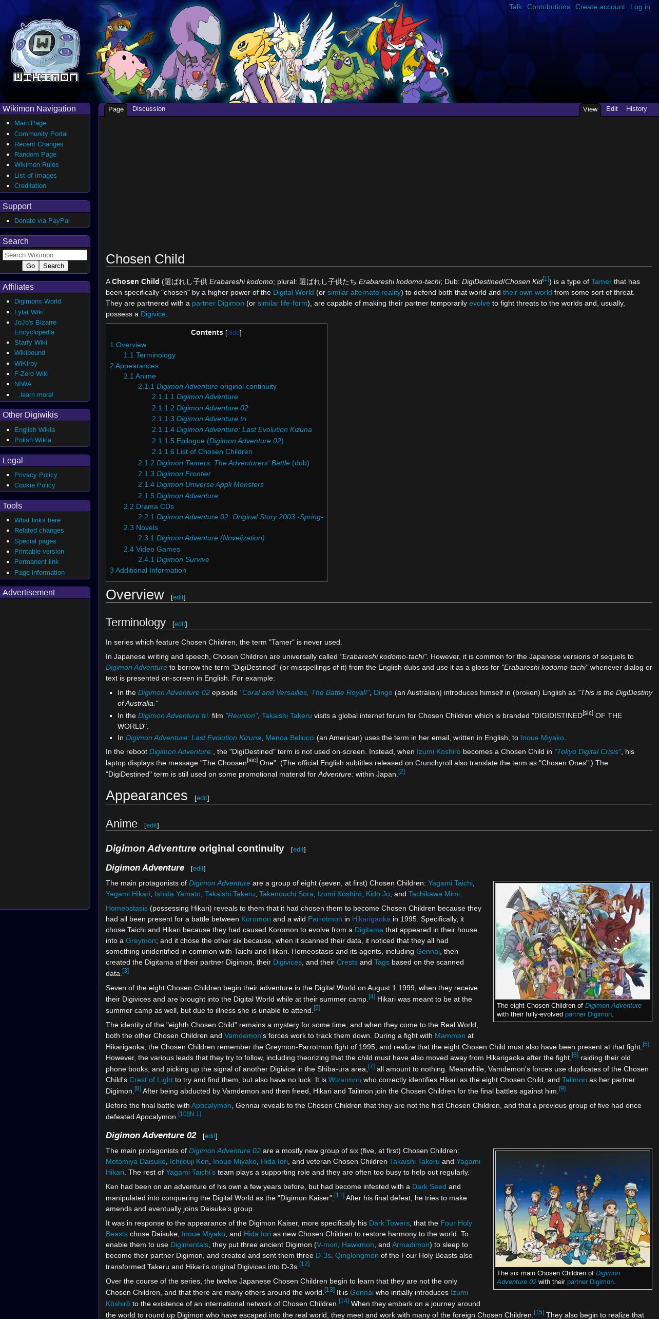
Task: Open List of Images
Action: tap(35, 176)
